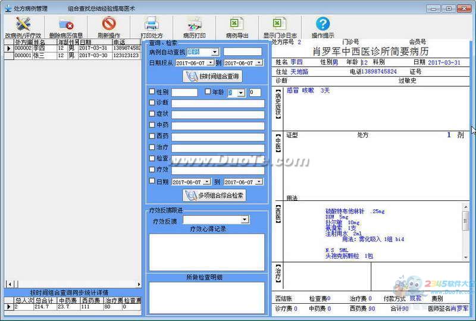Image resolution: width=476 pixels, height=321 pixels.
Task: Click the 性别 filter input field
Action: 184,92
